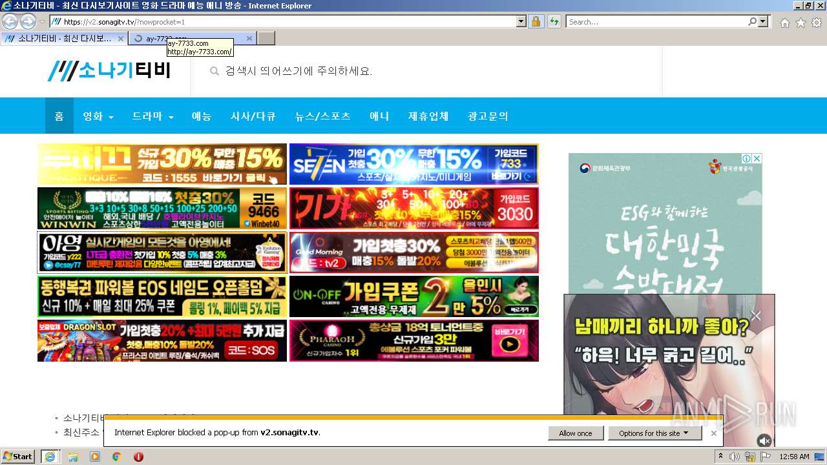Image resolution: width=827 pixels, height=465 pixels.
Task: Click the Action Center flag tray icon
Action: coord(766,457)
